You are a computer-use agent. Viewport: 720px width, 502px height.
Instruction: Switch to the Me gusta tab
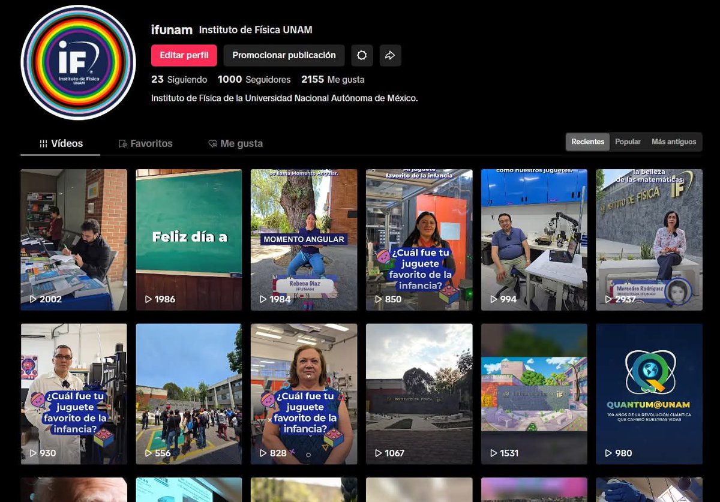pos(235,143)
